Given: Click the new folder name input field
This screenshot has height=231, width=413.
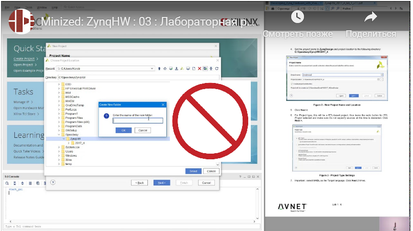Looking at the screenshot, I should [138, 121].
